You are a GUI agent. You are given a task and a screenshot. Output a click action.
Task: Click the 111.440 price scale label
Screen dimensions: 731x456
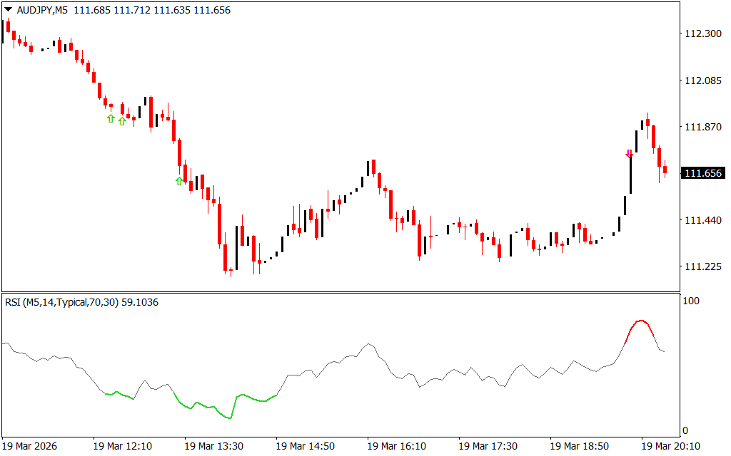[703, 220]
